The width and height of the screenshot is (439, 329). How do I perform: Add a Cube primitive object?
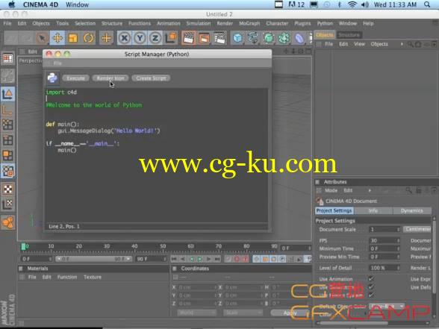tap(237, 38)
